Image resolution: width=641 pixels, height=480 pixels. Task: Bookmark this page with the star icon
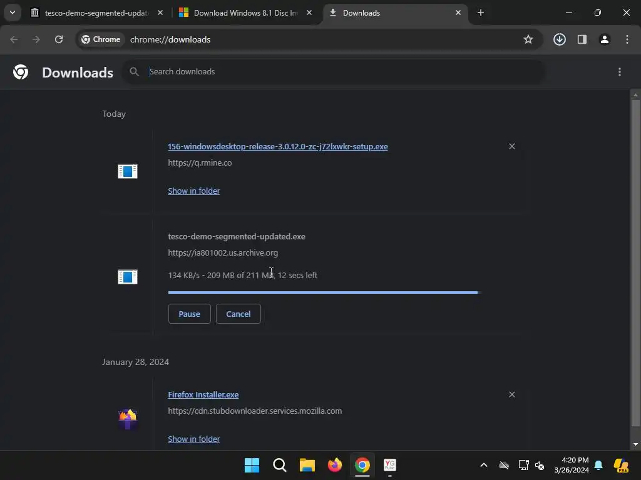[528, 39]
